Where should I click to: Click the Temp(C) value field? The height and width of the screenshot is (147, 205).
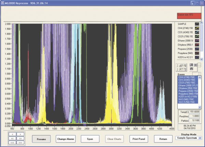click(194, 112)
